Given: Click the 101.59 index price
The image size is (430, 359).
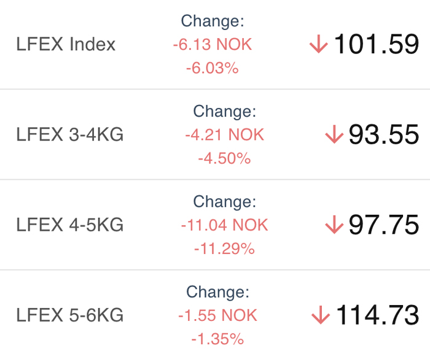Looking at the screenshot, I should click(377, 44).
